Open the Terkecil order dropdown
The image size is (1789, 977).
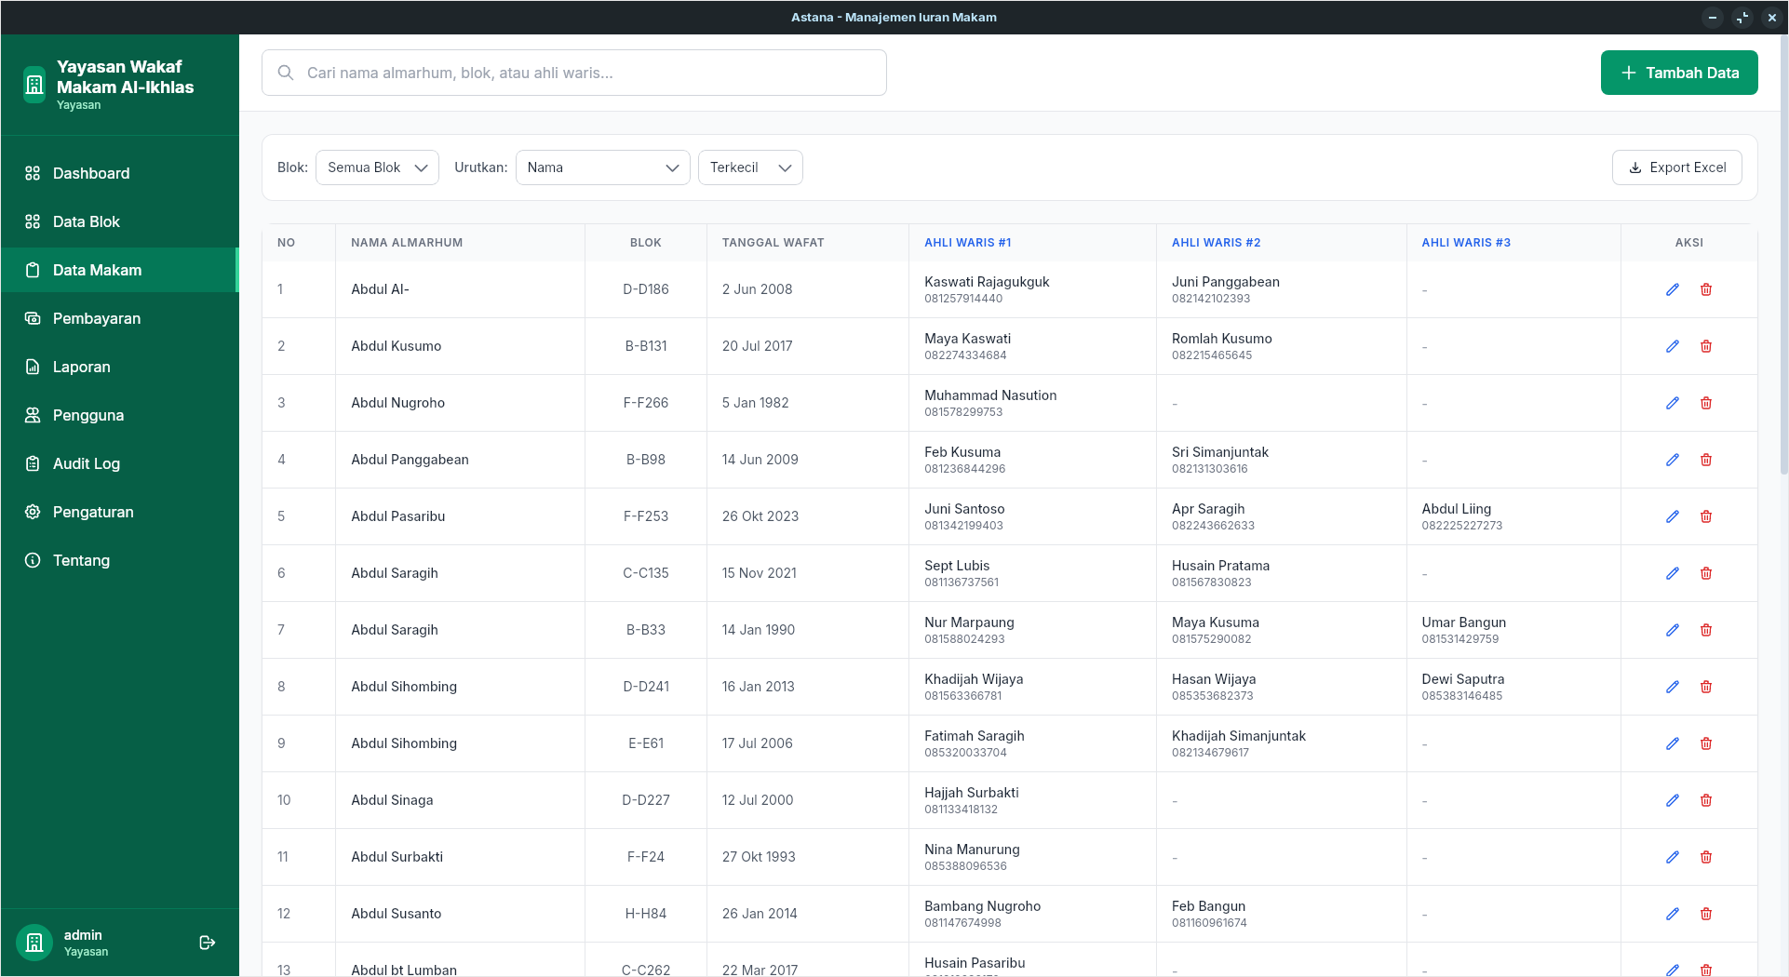click(749, 167)
